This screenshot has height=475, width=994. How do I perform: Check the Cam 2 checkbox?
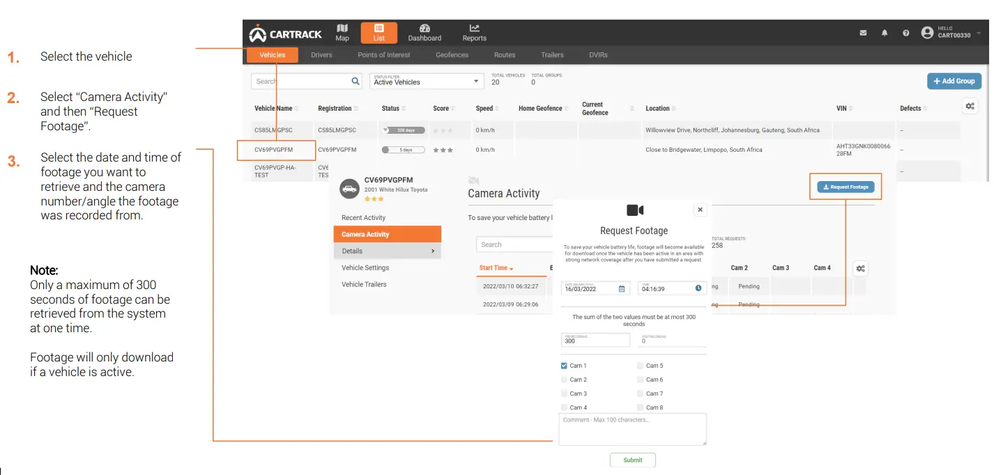point(564,380)
